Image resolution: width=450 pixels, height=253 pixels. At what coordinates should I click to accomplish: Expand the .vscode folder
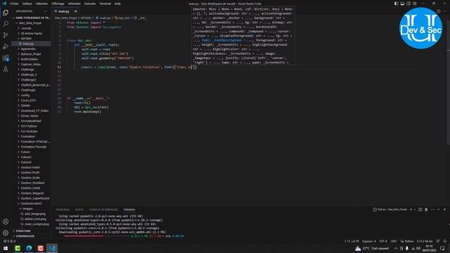point(26,28)
